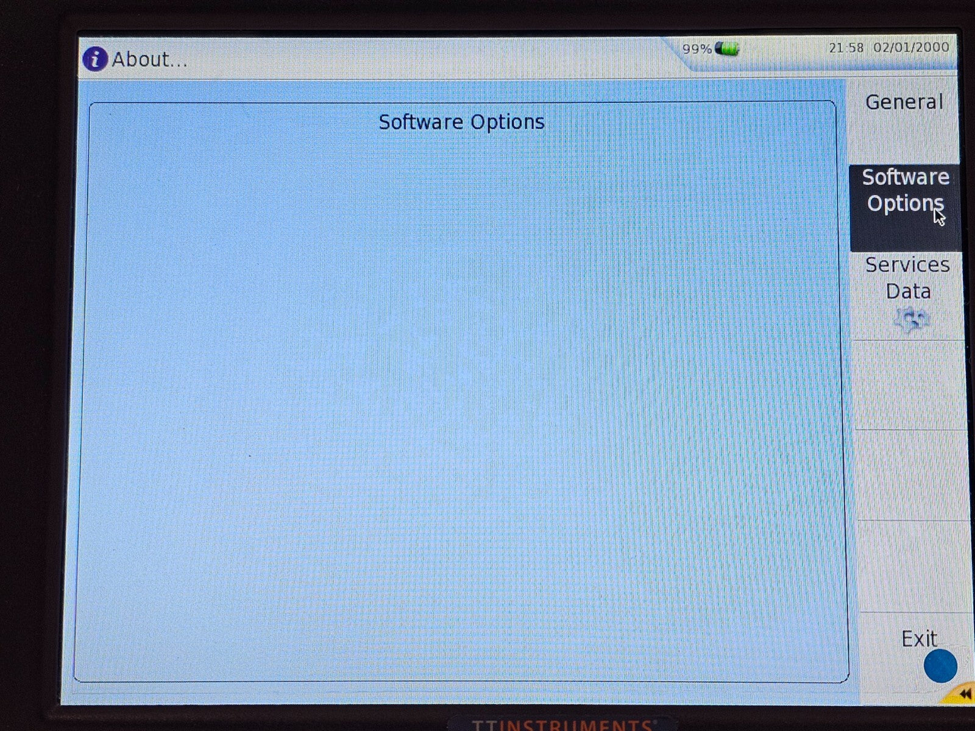
Task: Click the About... title text
Action: click(x=149, y=60)
